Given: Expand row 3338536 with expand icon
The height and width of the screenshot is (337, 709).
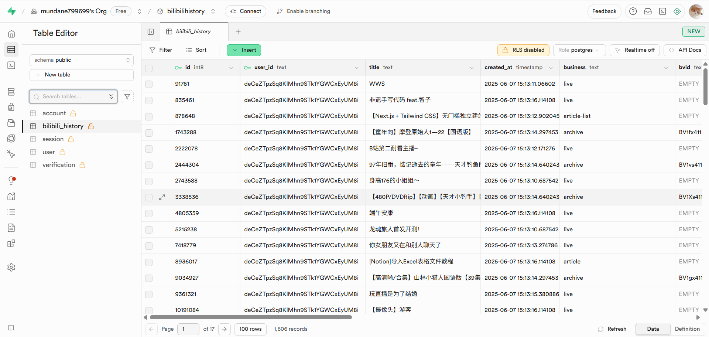Looking at the screenshot, I should tap(162, 197).
